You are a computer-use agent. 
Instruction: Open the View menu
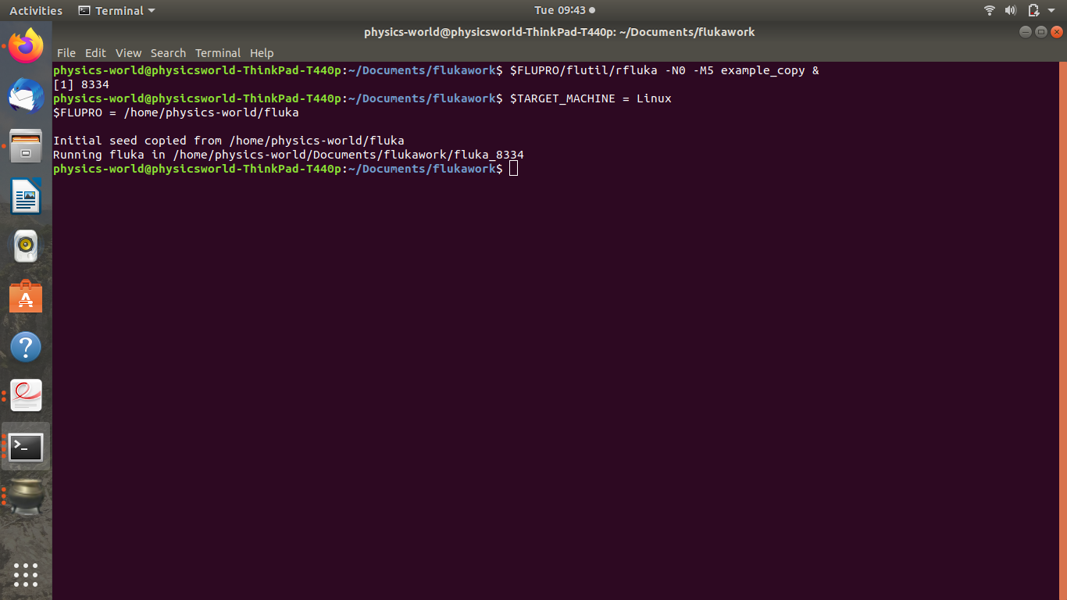[128, 53]
